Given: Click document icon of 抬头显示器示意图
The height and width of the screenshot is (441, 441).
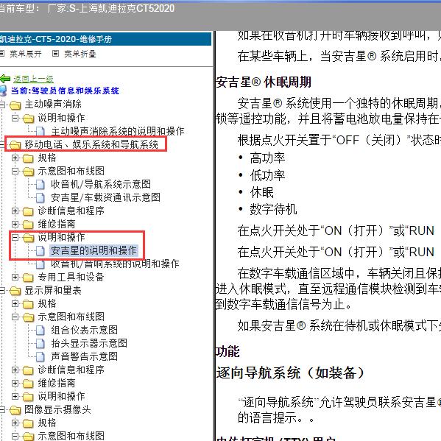Looking at the screenshot, I should pyautogui.click(x=40, y=343).
